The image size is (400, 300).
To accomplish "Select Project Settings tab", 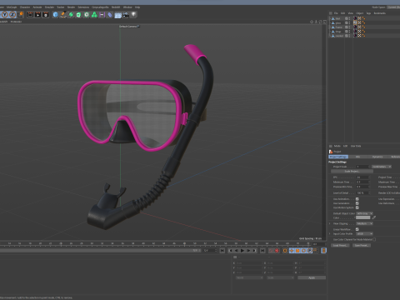I will click(x=338, y=157).
